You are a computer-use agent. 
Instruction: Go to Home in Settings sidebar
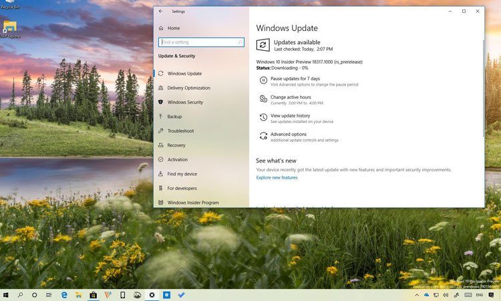coord(173,28)
